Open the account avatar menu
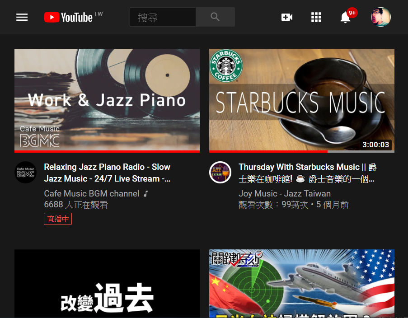408x318 pixels. [x=381, y=17]
